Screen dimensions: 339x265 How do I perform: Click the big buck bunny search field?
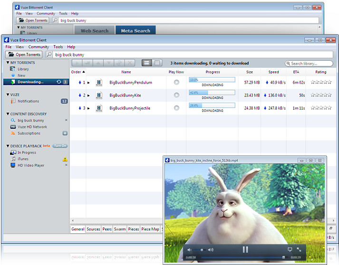click(x=193, y=55)
